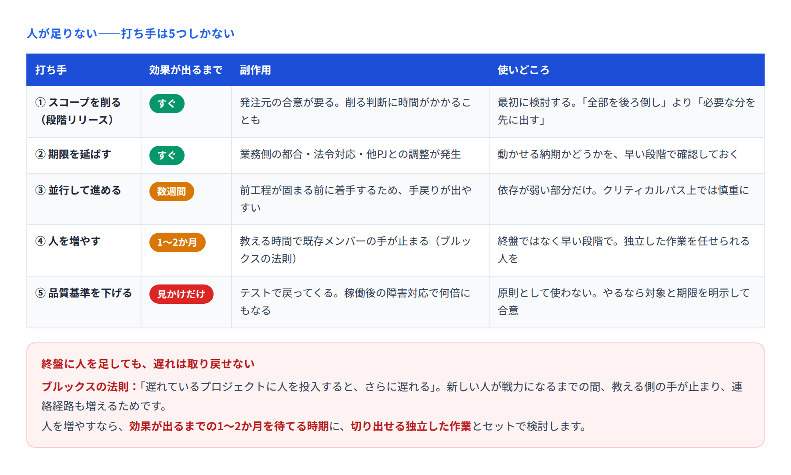Click the orange 数週間 badge
This screenshot has height=475, width=791.
171,191
